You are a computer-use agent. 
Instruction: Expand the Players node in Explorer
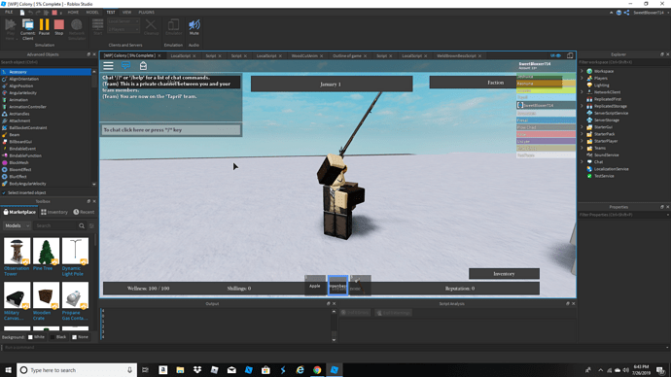tap(582, 79)
